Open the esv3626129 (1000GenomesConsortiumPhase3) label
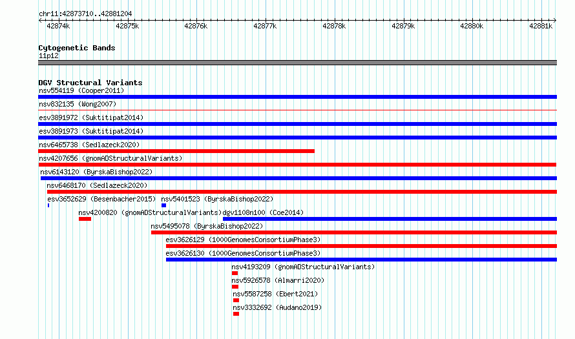Screen dimensions: 575x339 click(x=243, y=240)
